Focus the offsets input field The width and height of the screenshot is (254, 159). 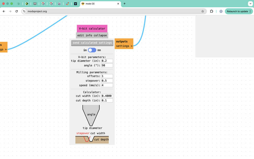click(107, 76)
